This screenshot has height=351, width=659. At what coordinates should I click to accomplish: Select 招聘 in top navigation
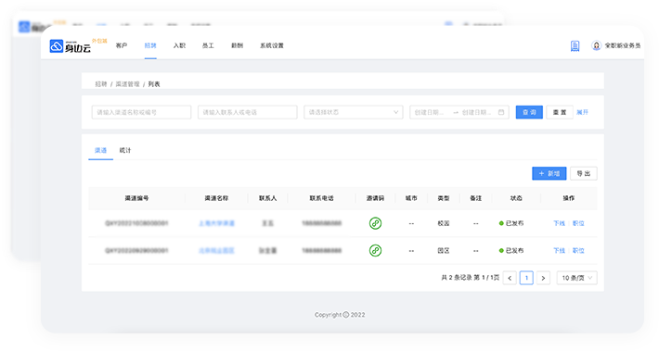(150, 45)
